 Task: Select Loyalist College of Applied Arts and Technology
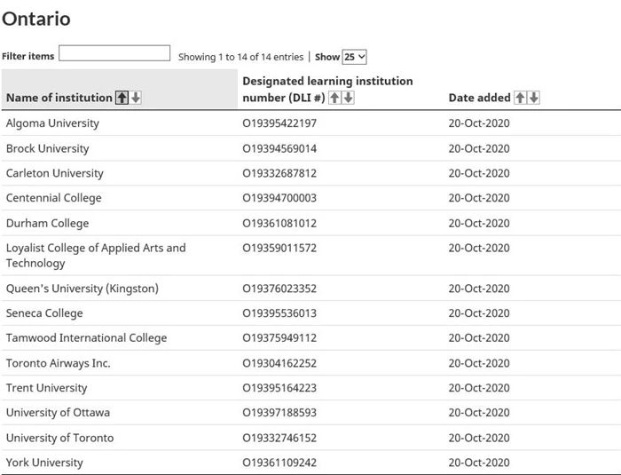(x=96, y=256)
